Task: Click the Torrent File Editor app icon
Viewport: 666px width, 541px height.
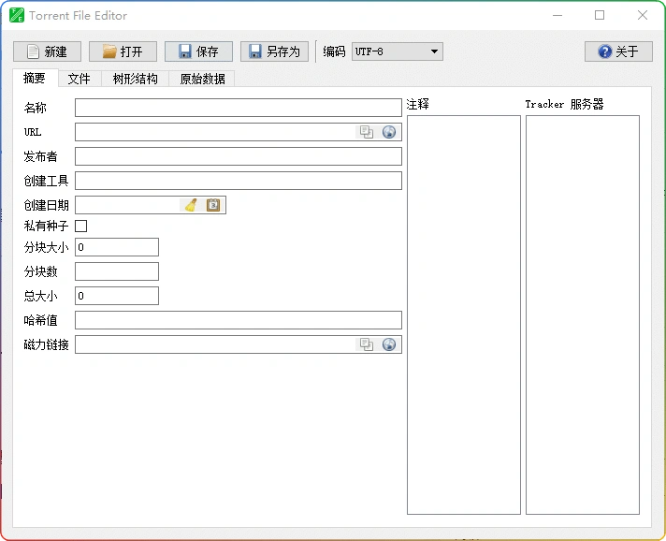Action: pos(17,15)
